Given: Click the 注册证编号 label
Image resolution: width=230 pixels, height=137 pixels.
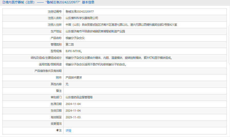Looking at the screenshot, I should click(55, 12).
